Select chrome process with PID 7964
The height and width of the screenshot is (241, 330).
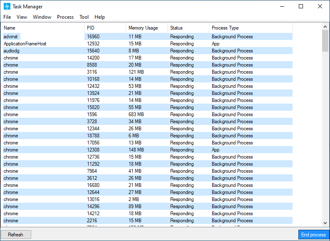[x=148, y=171]
